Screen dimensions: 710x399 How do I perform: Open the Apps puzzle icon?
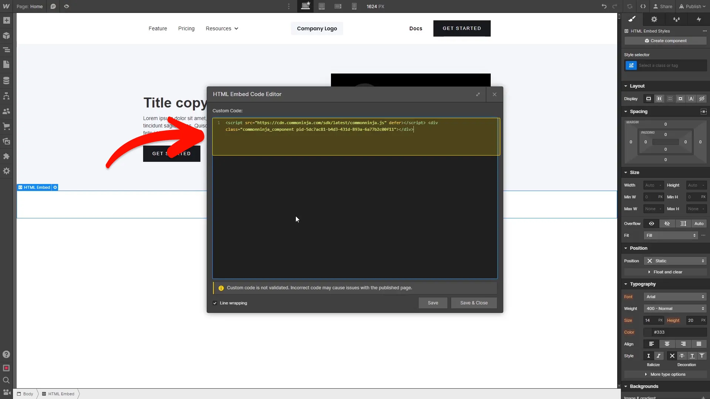6,156
